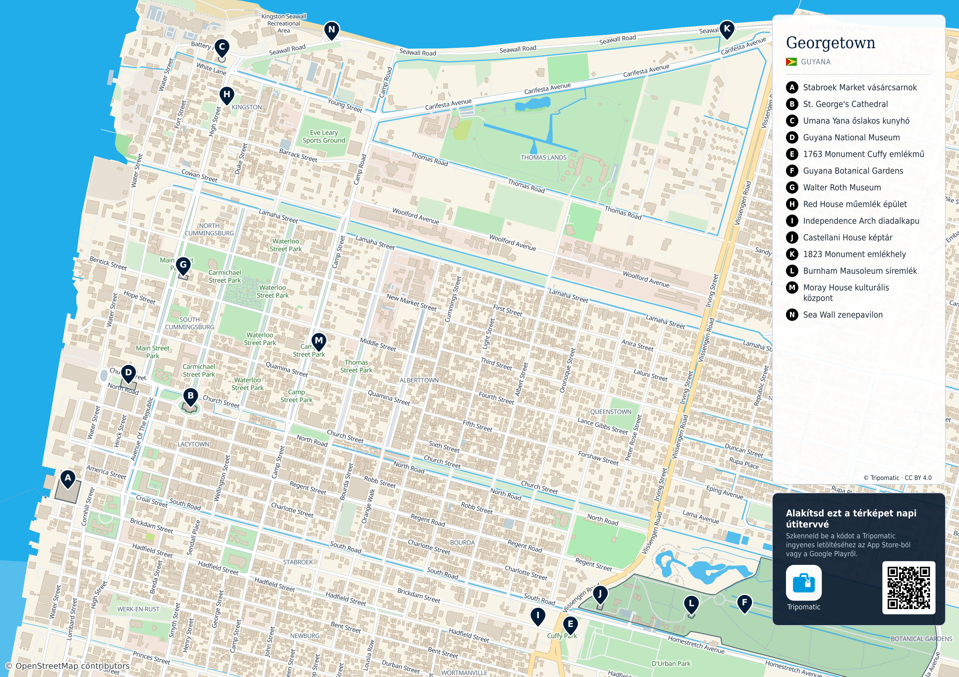Click the 'Alakítsd ezt a térképet' heading
The image size is (959, 677).
[851, 519]
